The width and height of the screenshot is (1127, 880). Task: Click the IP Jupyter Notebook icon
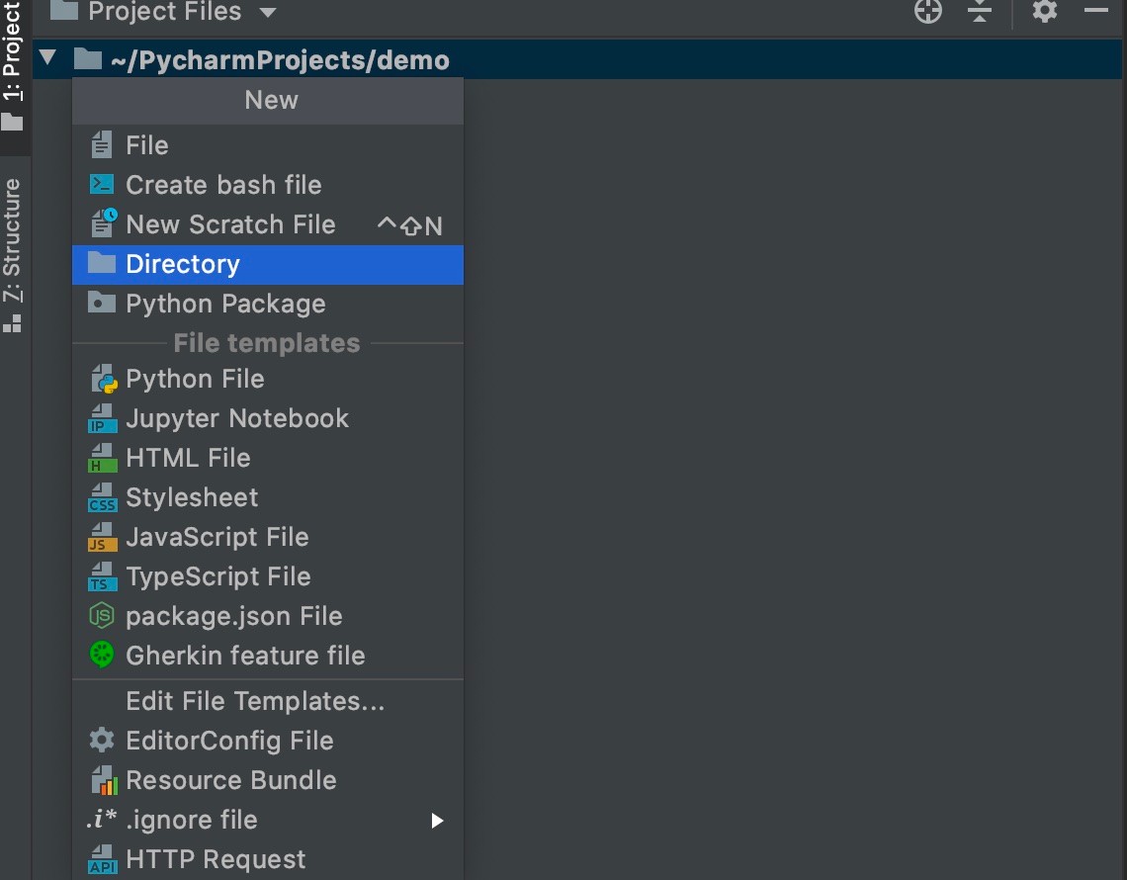pyautogui.click(x=102, y=418)
